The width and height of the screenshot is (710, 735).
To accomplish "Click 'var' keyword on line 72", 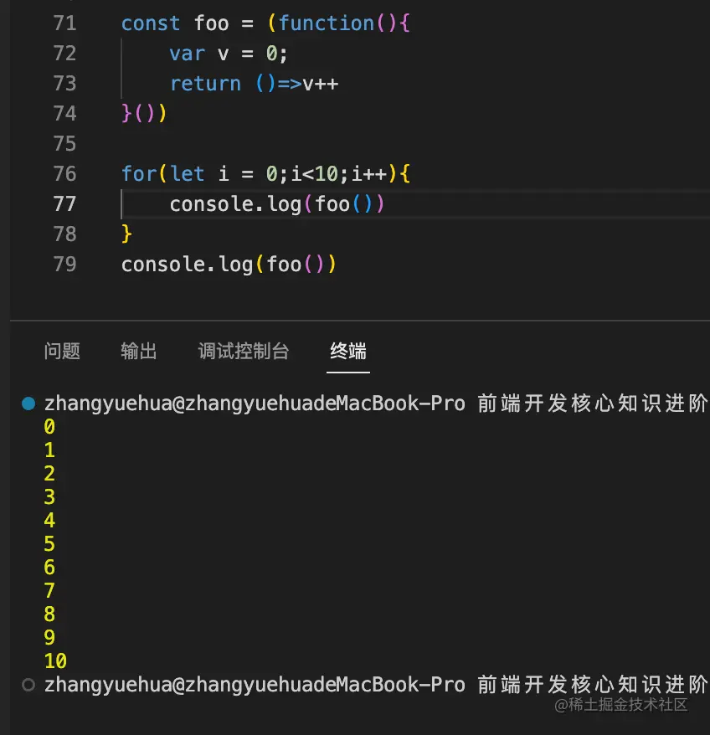I will pyautogui.click(x=187, y=54).
